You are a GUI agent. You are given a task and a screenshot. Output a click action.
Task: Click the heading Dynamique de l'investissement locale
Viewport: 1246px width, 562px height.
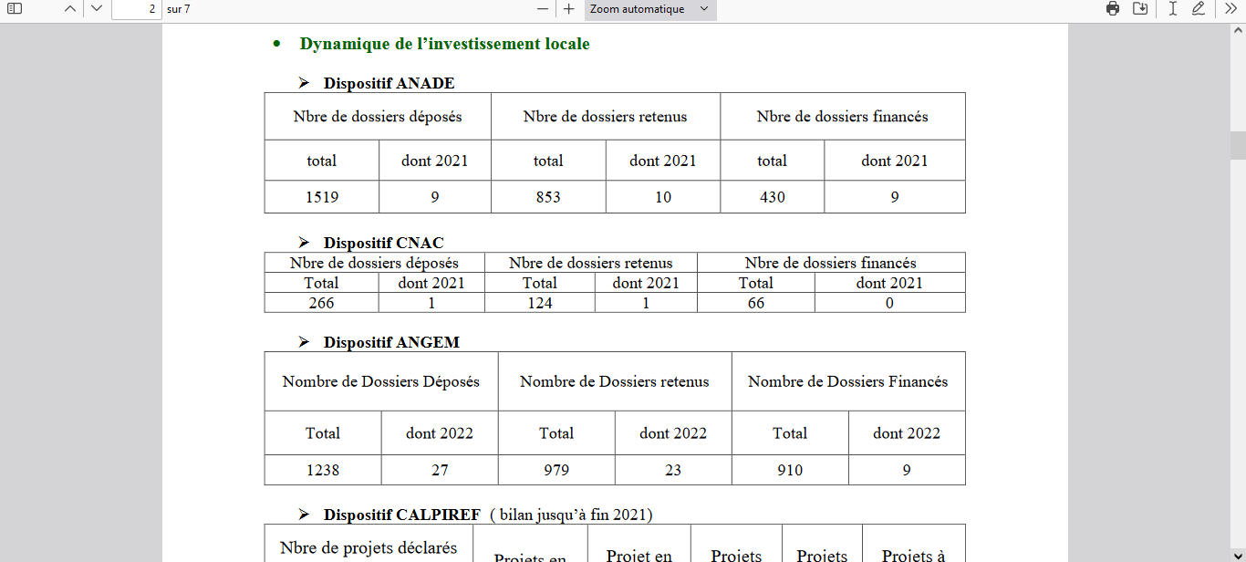pyautogui.click(x=444, y=44)
